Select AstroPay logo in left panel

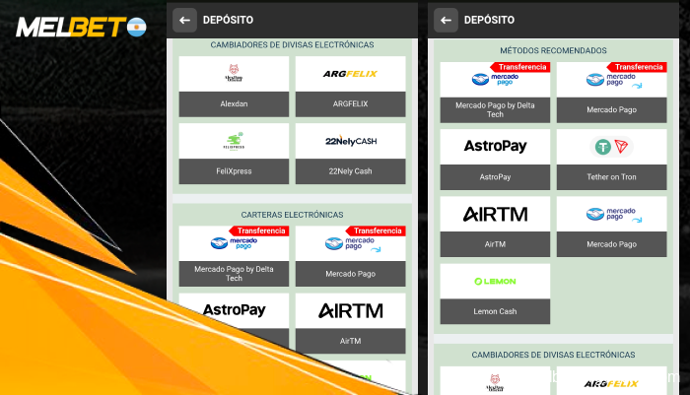[x=234, y=310]
